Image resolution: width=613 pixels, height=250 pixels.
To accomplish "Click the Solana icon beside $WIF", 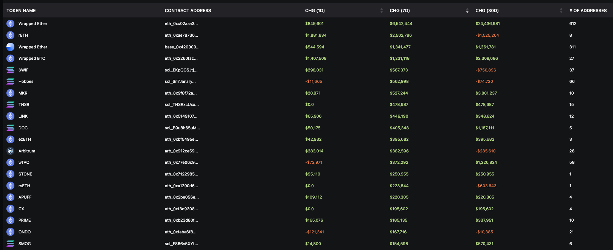I will (x=11, y=70).
